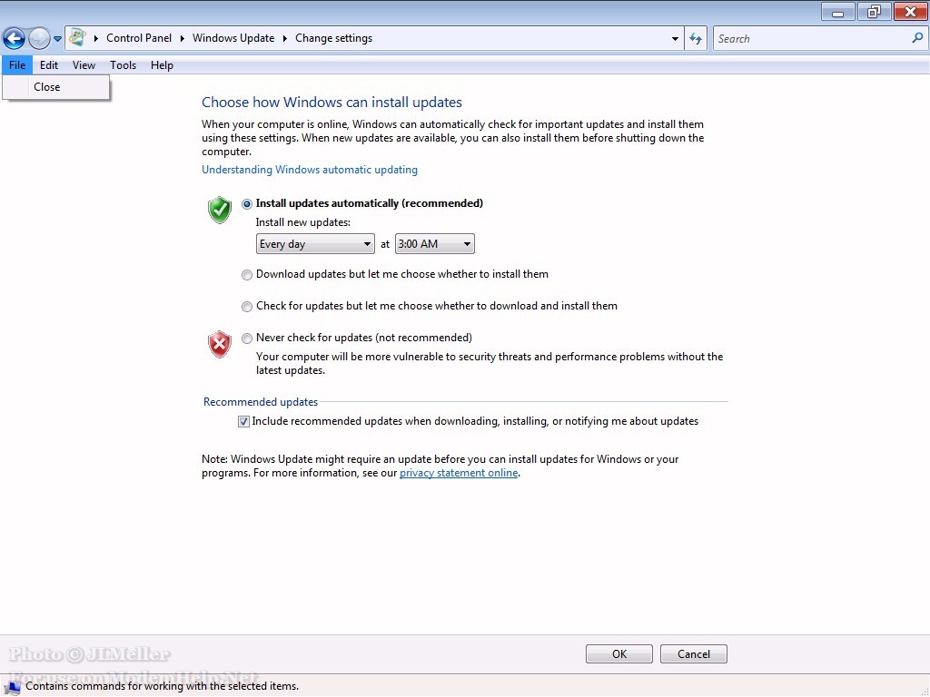Open the Help menu

162,65
